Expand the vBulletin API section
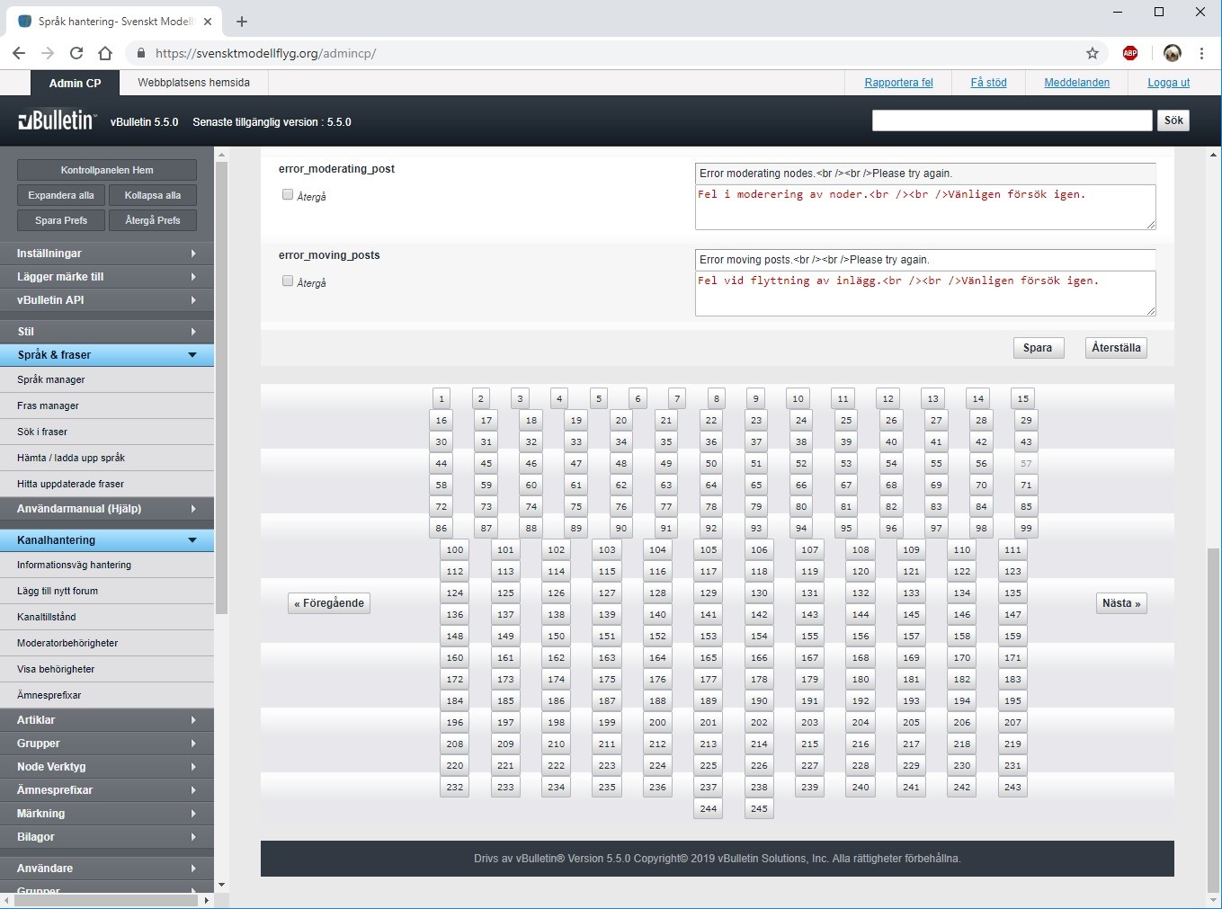The image size is (1222, 909). [x=107, y=300]
